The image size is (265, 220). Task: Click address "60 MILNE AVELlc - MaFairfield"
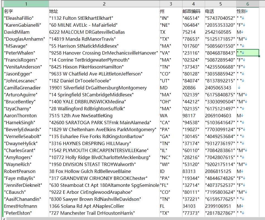point(104,25)
